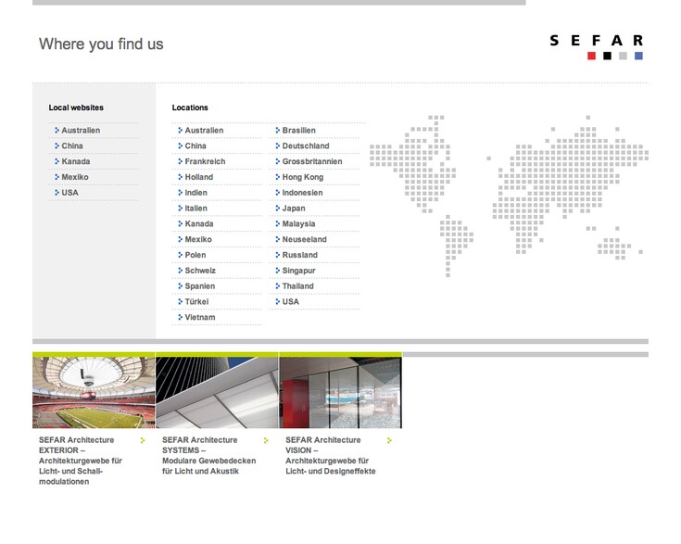Click blue arrow before Schweiz
This screenshot has height=544, width=681.
pyautogui.click(x=181, y=271)
